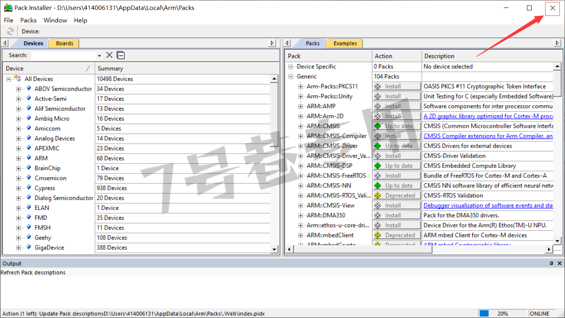Click the device list vertical scrollbar down arrow

click(274, 249)
